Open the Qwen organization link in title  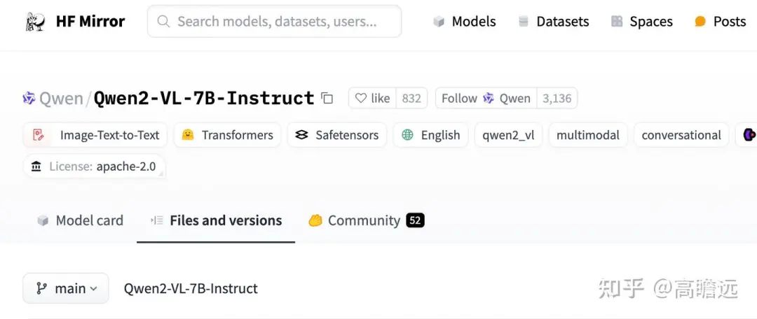tap(61, 99)
